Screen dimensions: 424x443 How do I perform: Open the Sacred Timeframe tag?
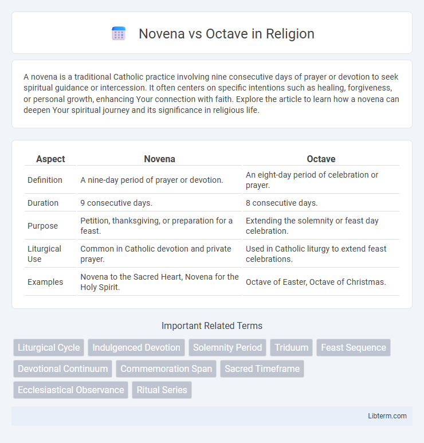262,368
